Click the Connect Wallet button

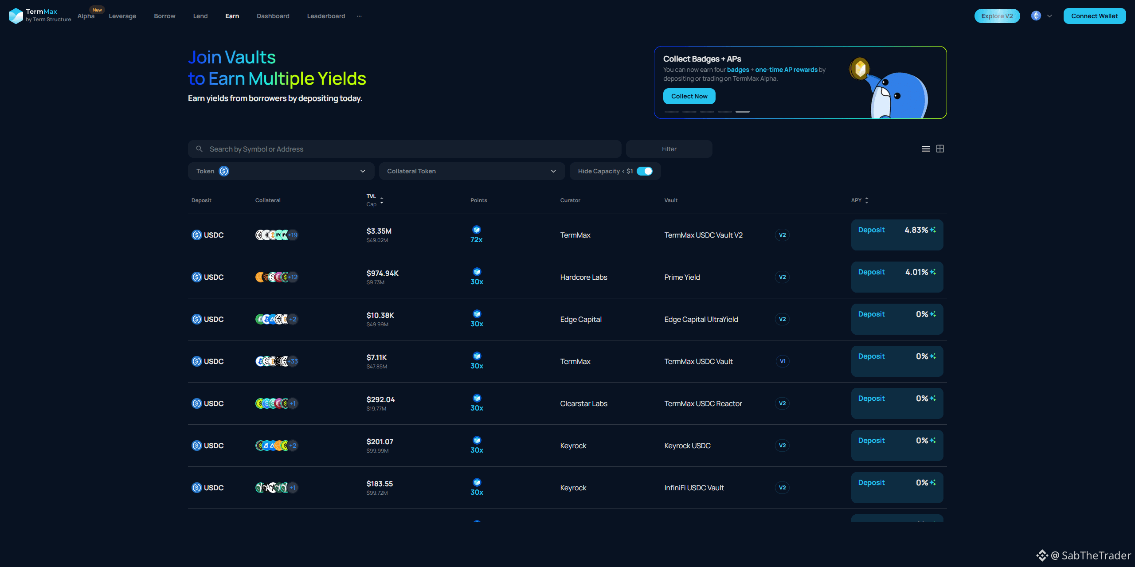coord(1095,16)
